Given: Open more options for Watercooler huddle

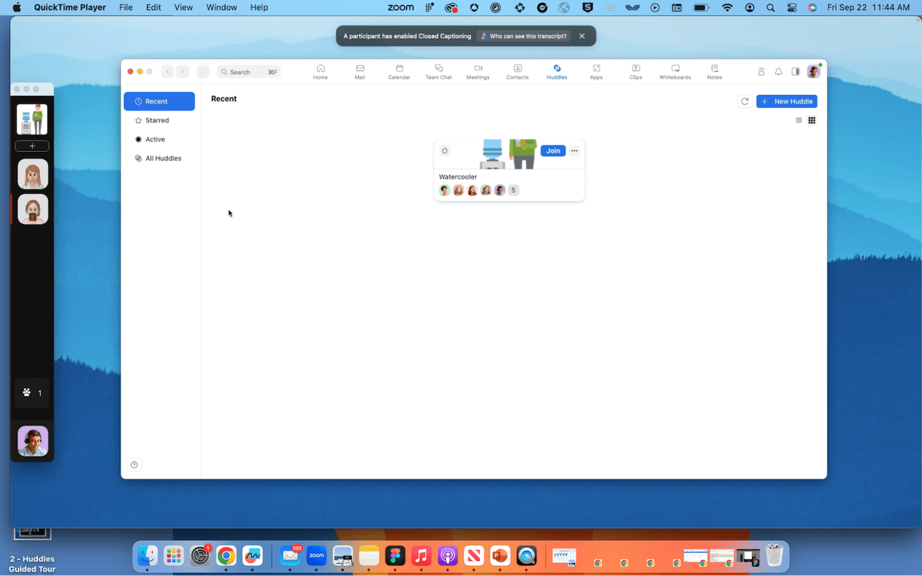Looking at the screenshot, I should point(574,150).
